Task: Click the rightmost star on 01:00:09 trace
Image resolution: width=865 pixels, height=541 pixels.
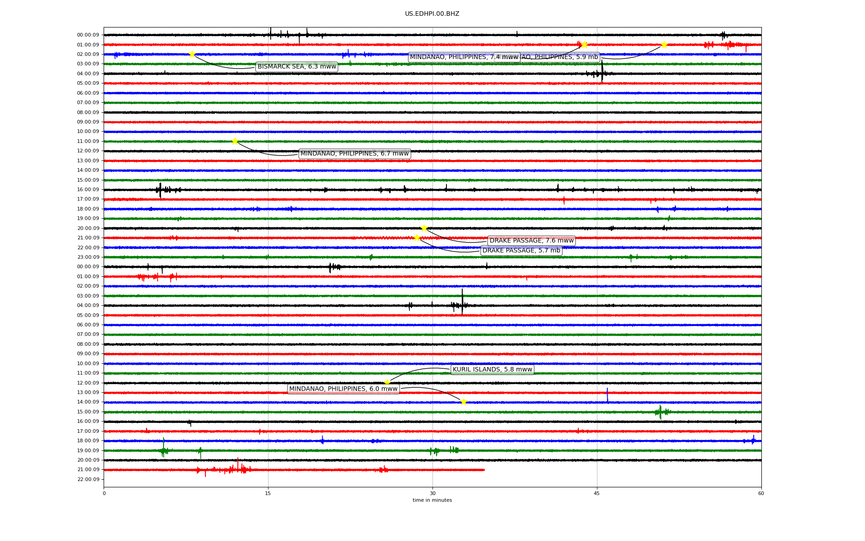Action: (664, 45)
